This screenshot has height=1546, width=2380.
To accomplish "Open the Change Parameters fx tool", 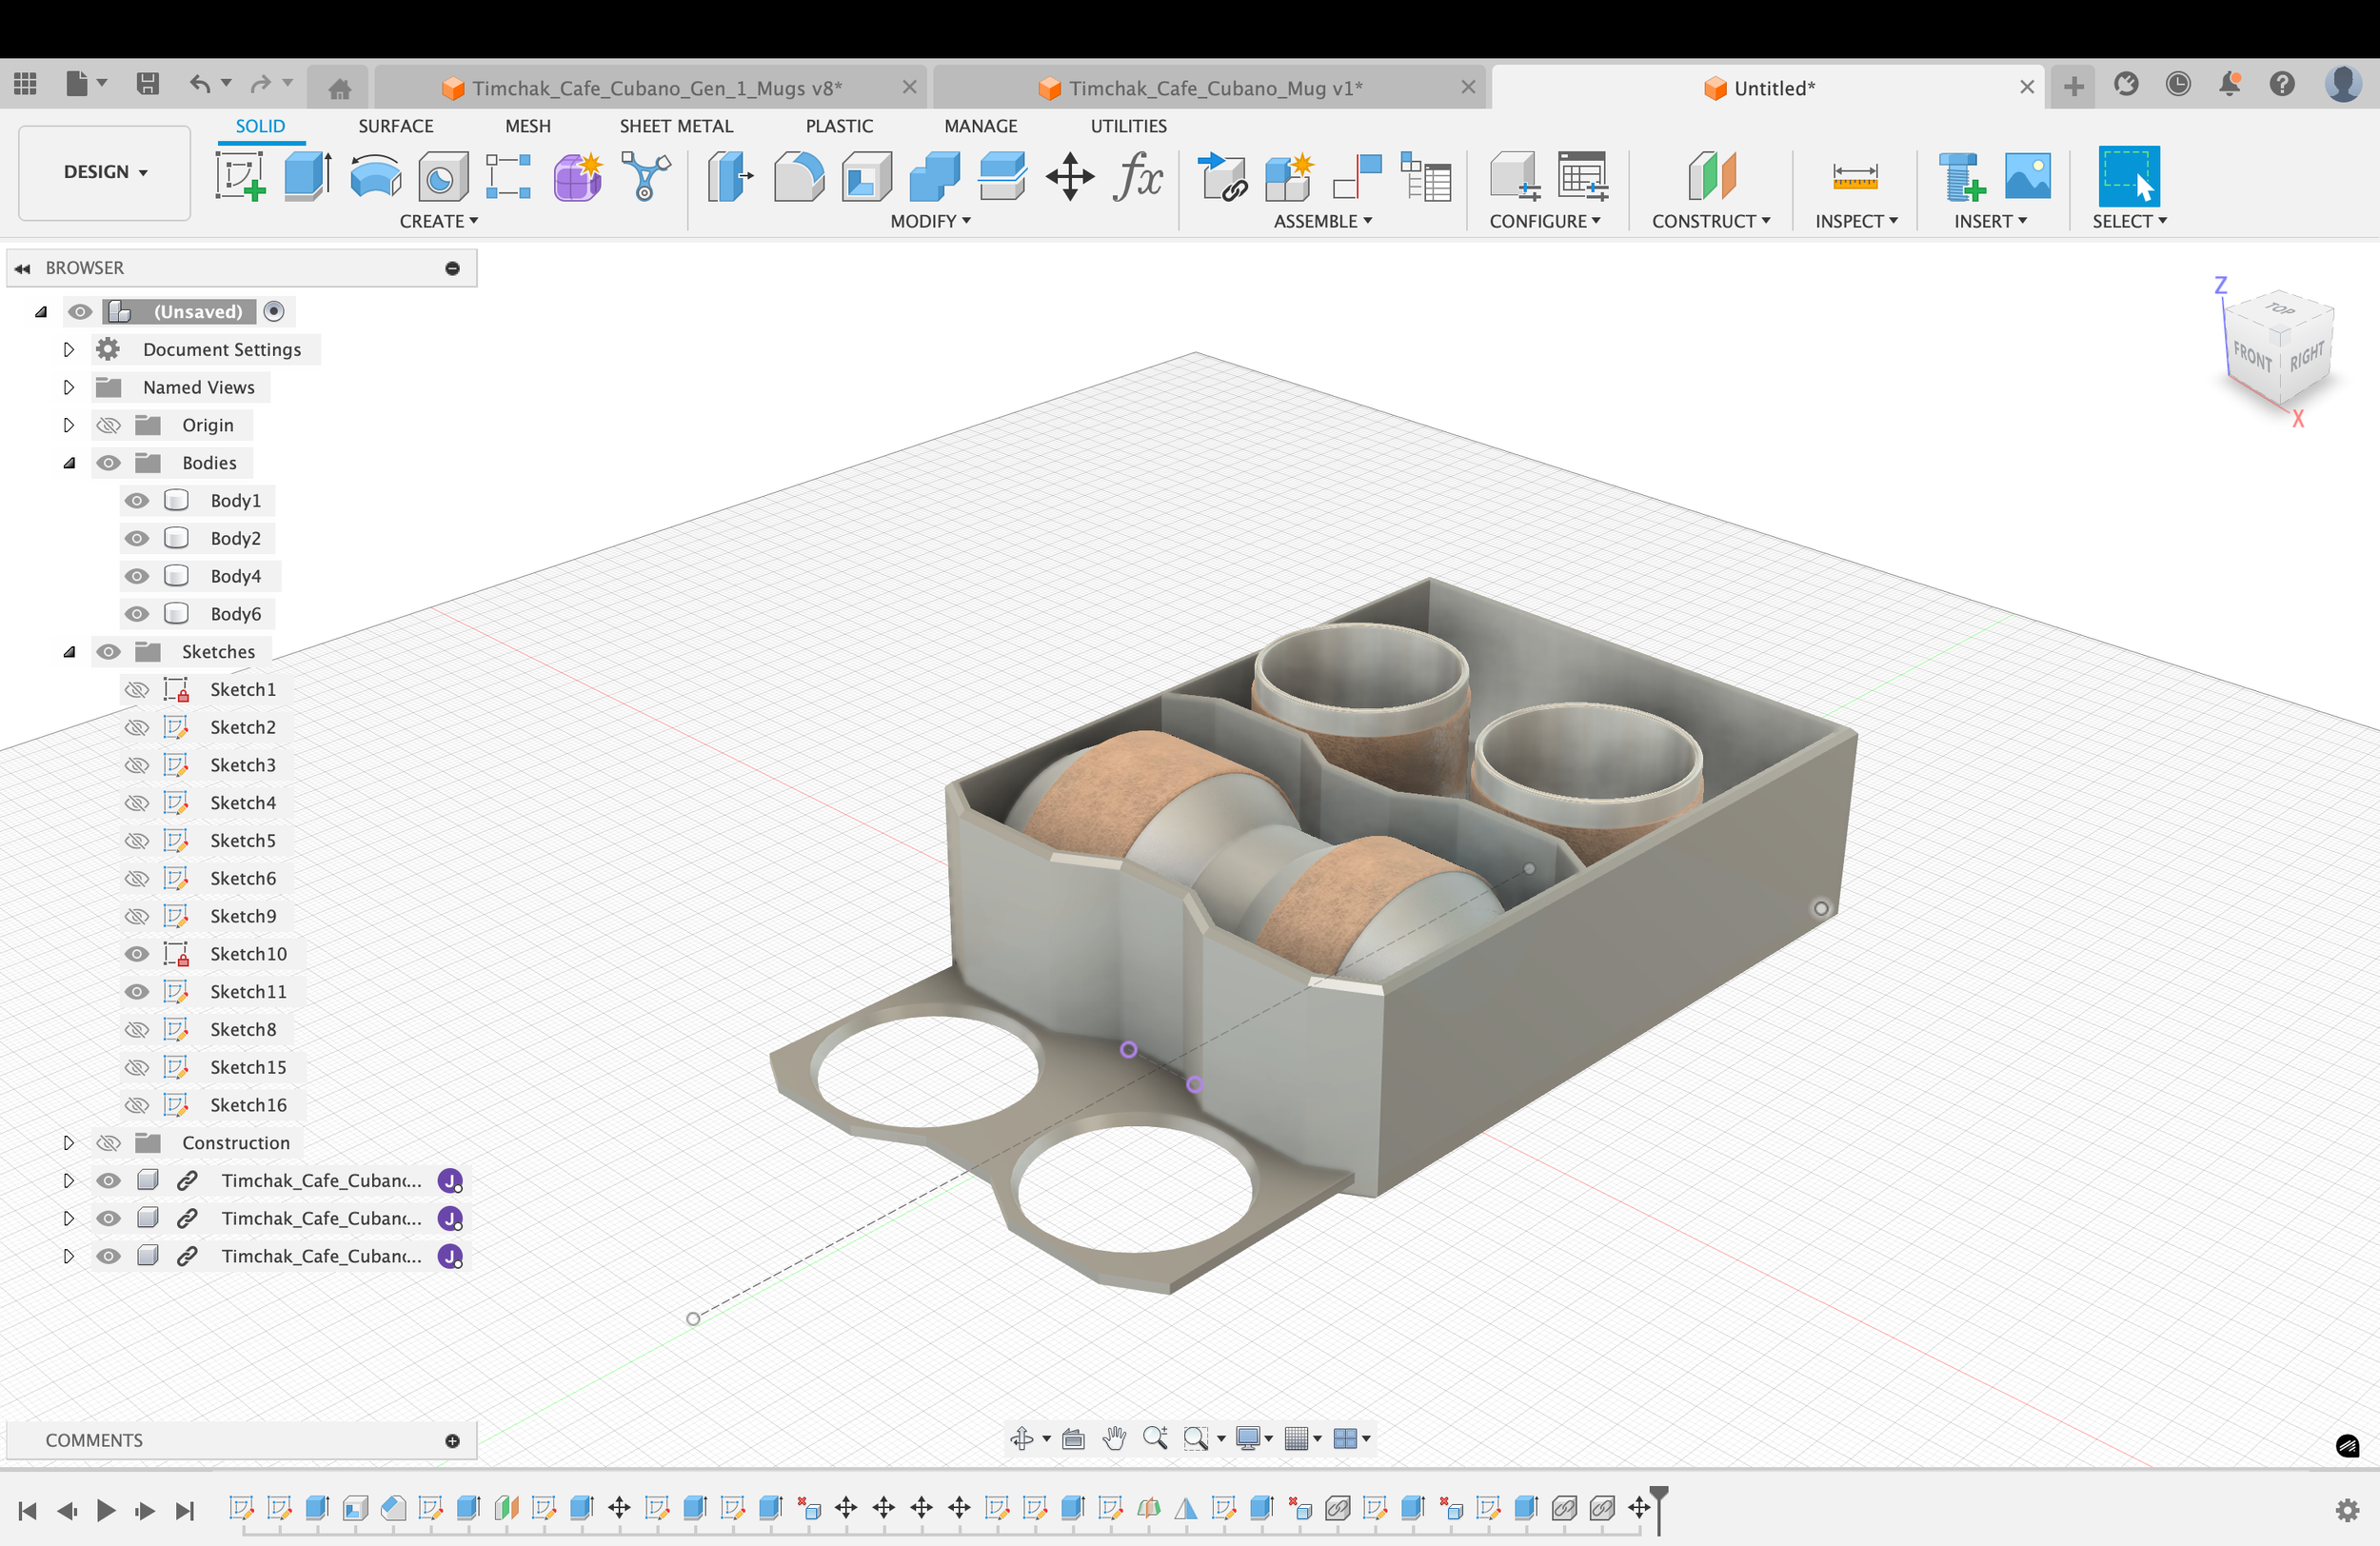I will coord(1137,176).
